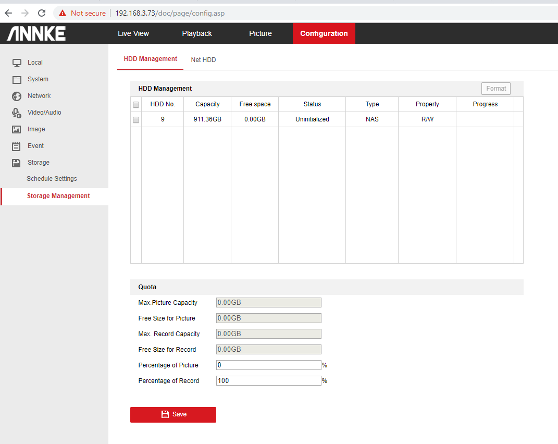Open the Schedule Settings submenu item
The image size is (558, 444).
[52, 179]
